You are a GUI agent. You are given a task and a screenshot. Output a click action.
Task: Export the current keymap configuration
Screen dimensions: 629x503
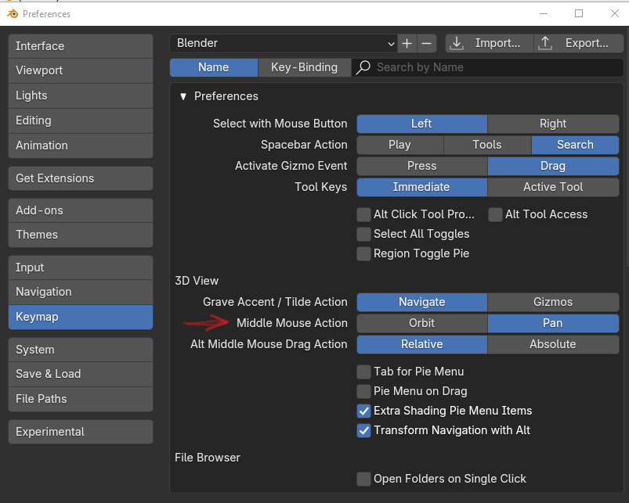[578, 43]
